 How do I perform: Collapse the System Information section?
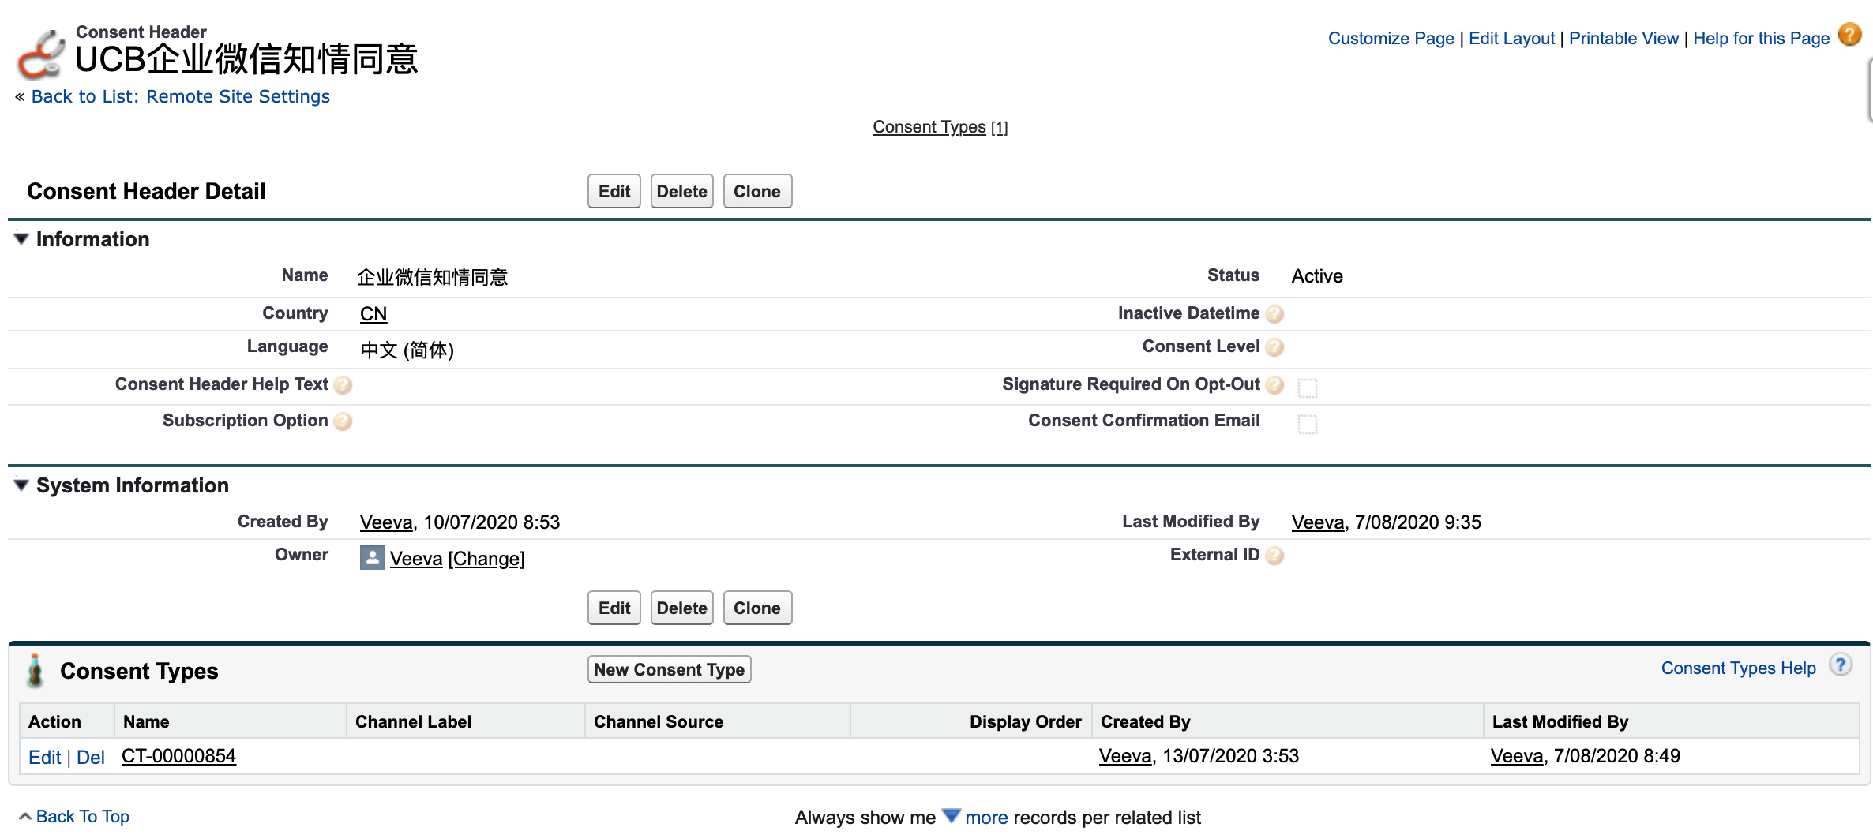pos(21,485)
